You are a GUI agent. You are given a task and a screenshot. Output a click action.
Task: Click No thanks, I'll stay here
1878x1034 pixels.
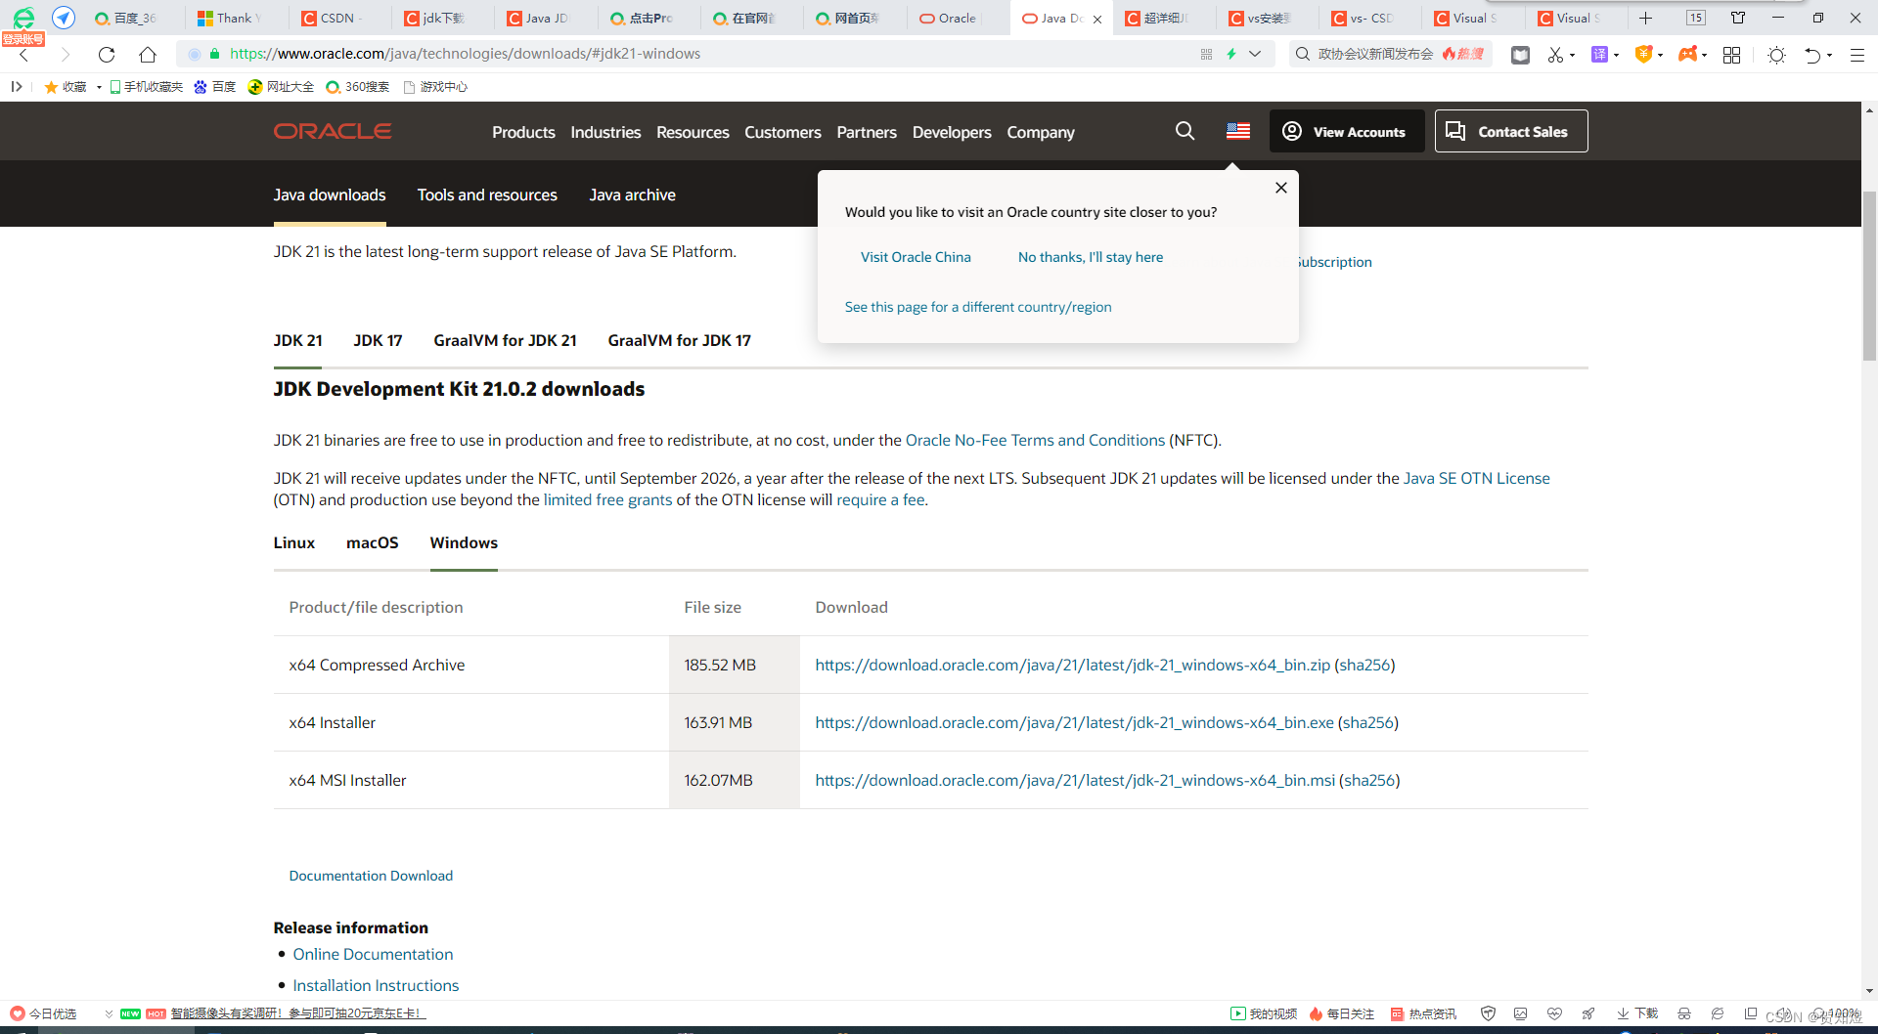point(1091,257)
